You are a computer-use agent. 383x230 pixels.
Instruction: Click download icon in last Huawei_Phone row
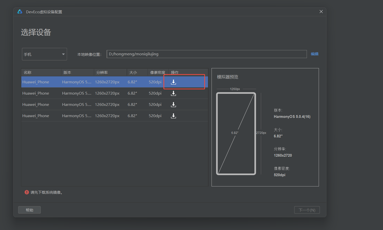click(173, 116)
